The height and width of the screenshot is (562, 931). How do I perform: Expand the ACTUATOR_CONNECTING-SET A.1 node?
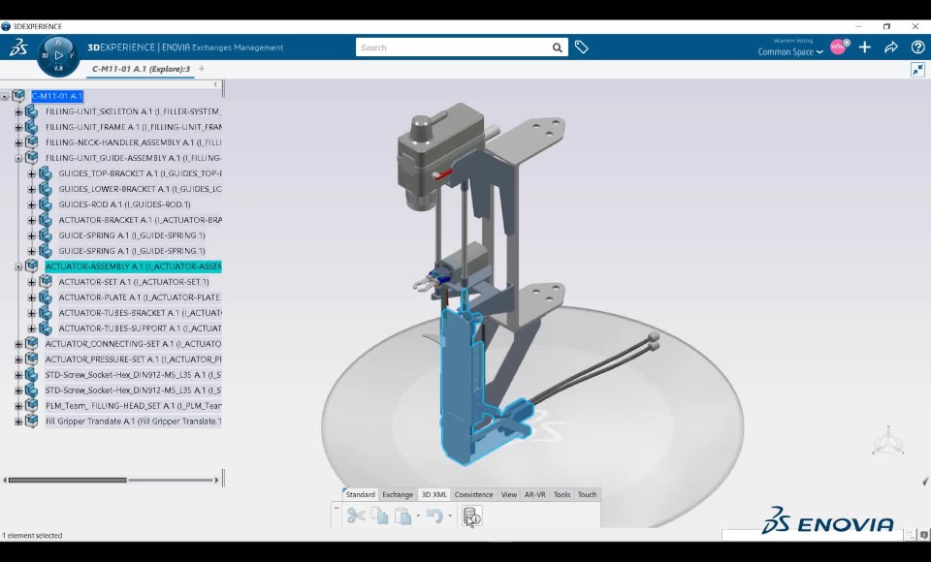(x=18, y=344)
